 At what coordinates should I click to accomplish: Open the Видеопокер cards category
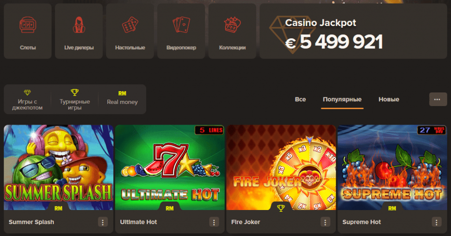coord(181,31)
